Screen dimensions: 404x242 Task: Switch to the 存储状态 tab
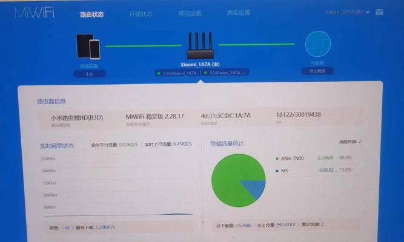point(141,14)
